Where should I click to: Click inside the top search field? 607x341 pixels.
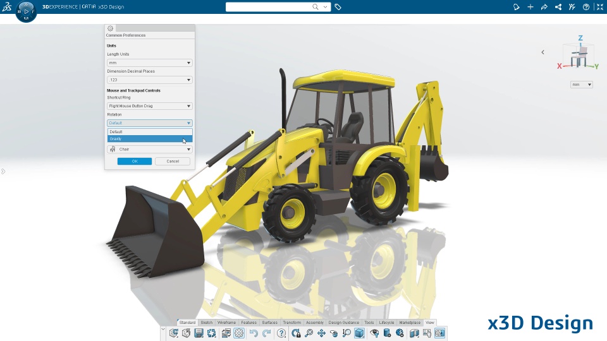pos(269,6)
